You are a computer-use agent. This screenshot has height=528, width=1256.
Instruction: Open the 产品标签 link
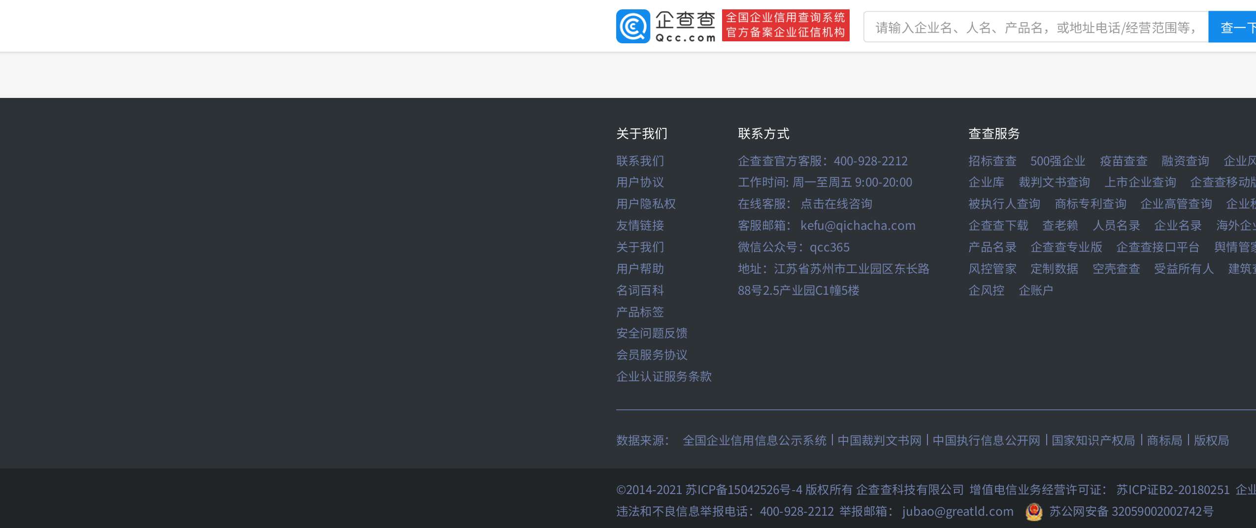(640, 312)
